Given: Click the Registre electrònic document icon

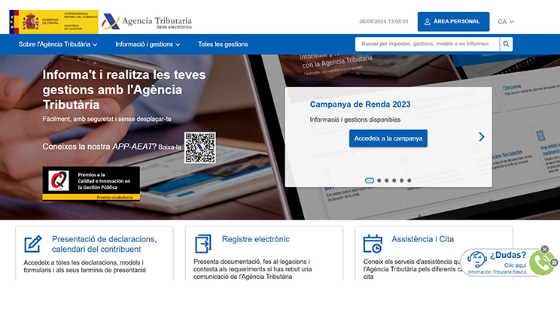Looking at the screenshot, I should click(203, 244).
